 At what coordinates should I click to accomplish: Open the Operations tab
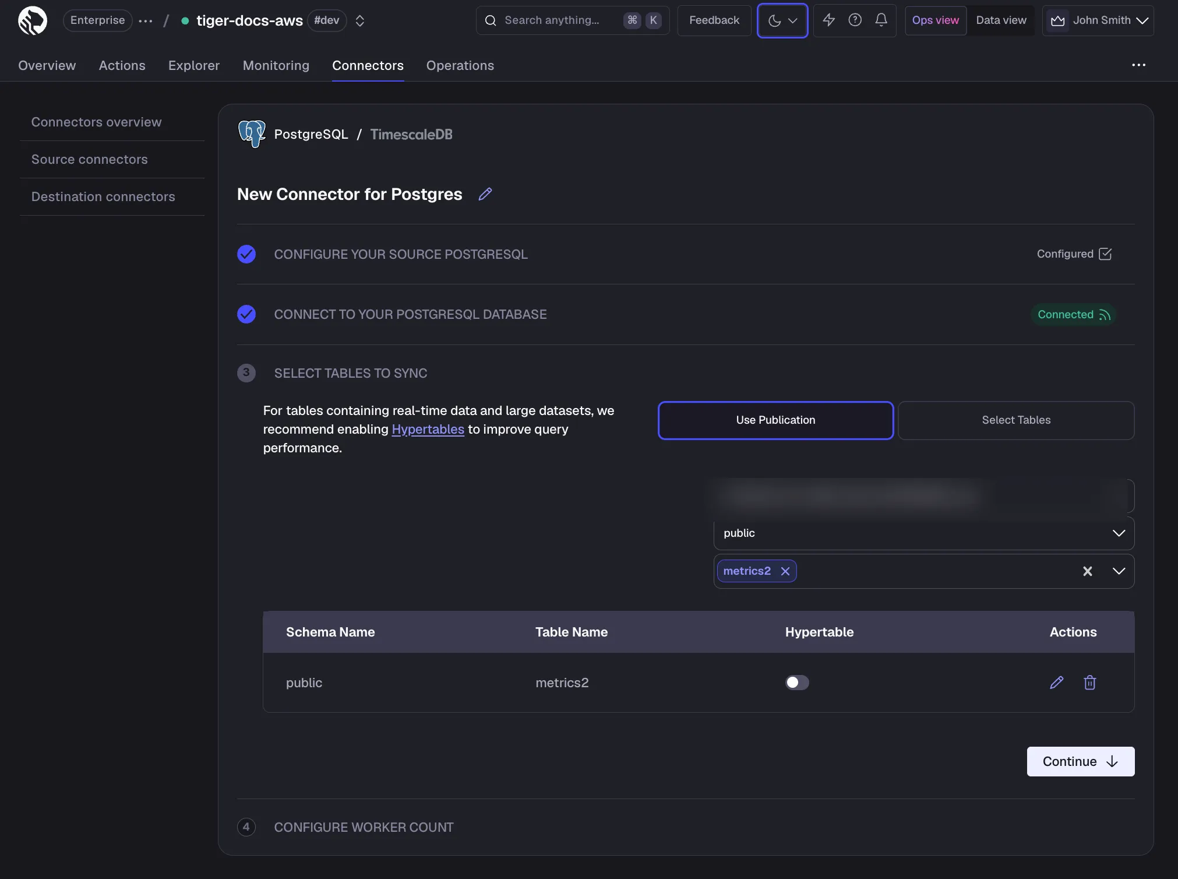point(460,65)
